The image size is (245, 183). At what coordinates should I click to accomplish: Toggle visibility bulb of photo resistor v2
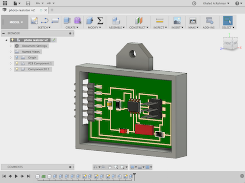pos(12,40)
